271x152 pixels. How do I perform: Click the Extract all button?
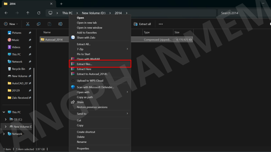tap(142, 24)
